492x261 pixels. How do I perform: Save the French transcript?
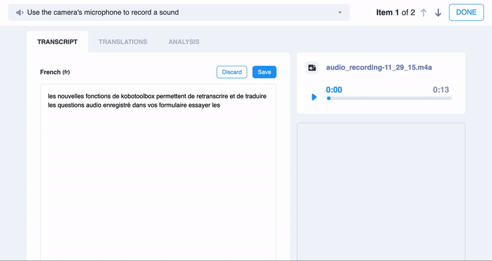click(264, 72)
